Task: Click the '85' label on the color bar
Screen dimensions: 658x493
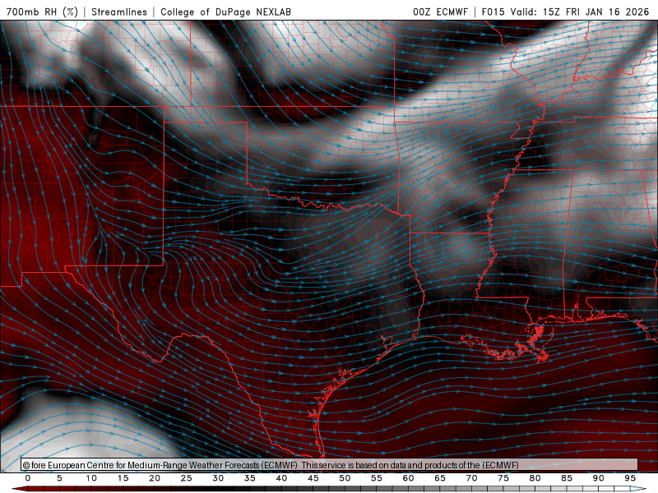Action: click(567, 478)
